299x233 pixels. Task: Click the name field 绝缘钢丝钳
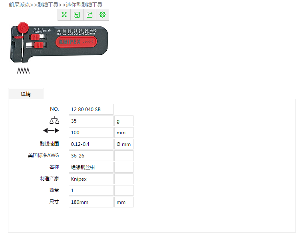coord(91,167)
